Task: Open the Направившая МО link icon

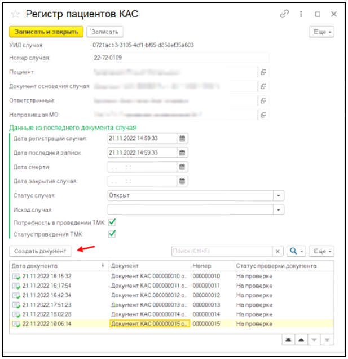Action: tap(263, 115)
